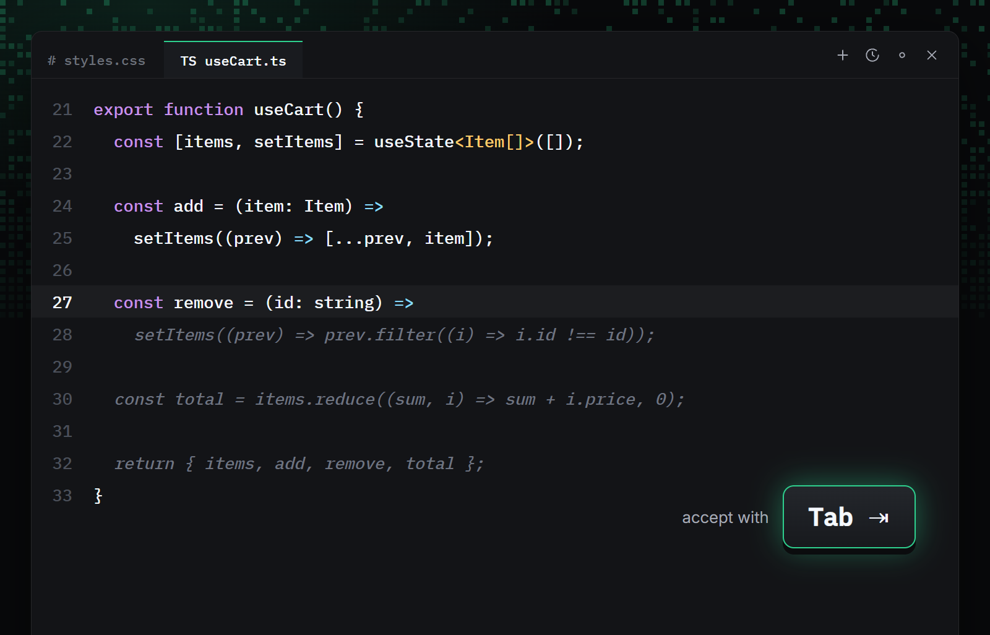Click 'remove' identifier on line 27
990x635 pixels.
[204, 303]
